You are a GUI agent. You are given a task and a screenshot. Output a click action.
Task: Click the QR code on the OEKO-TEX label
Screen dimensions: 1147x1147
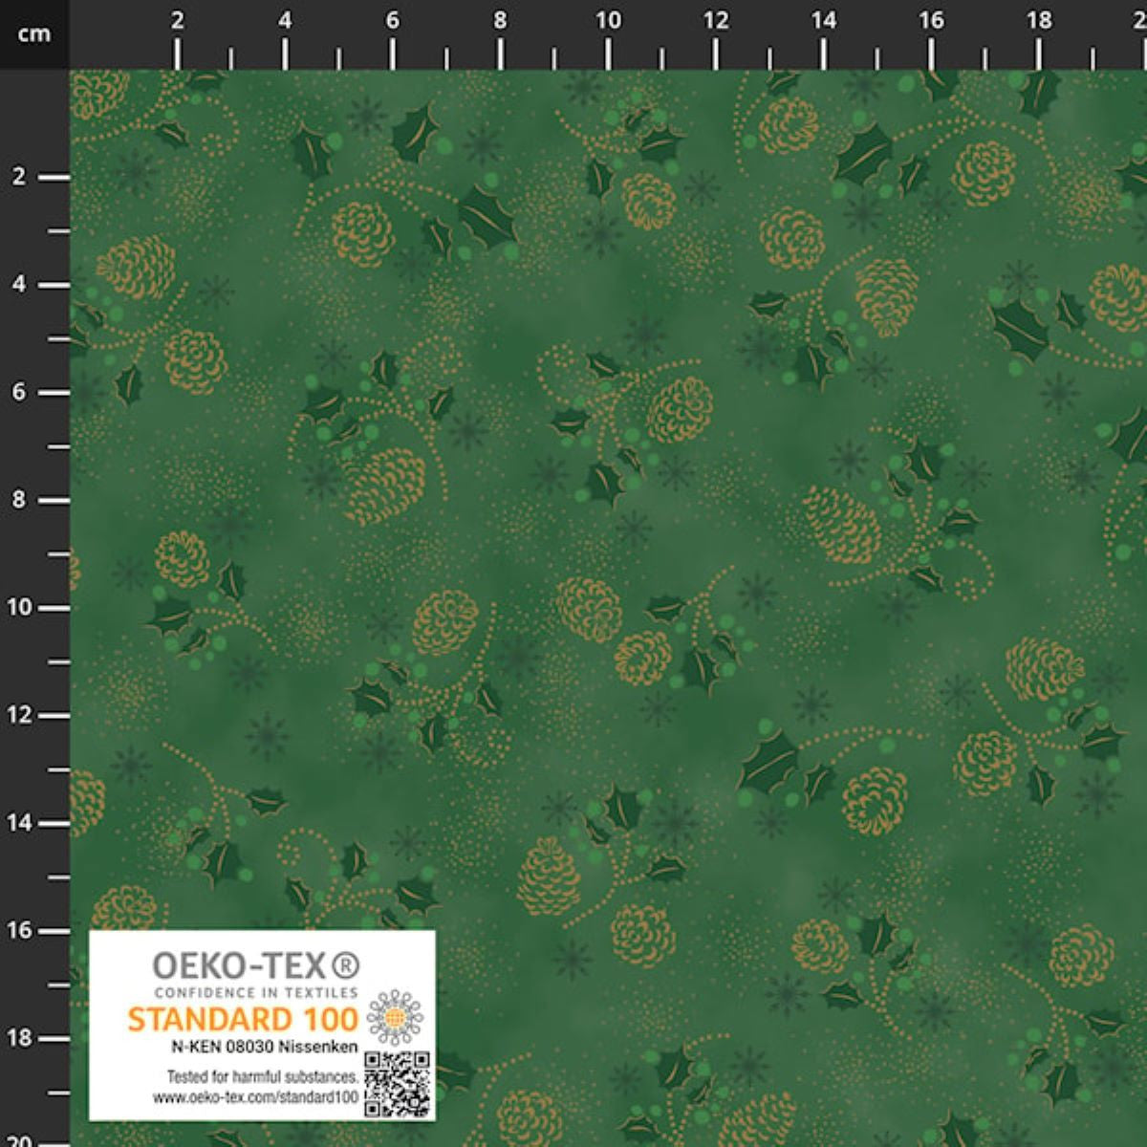point(398,1084)
